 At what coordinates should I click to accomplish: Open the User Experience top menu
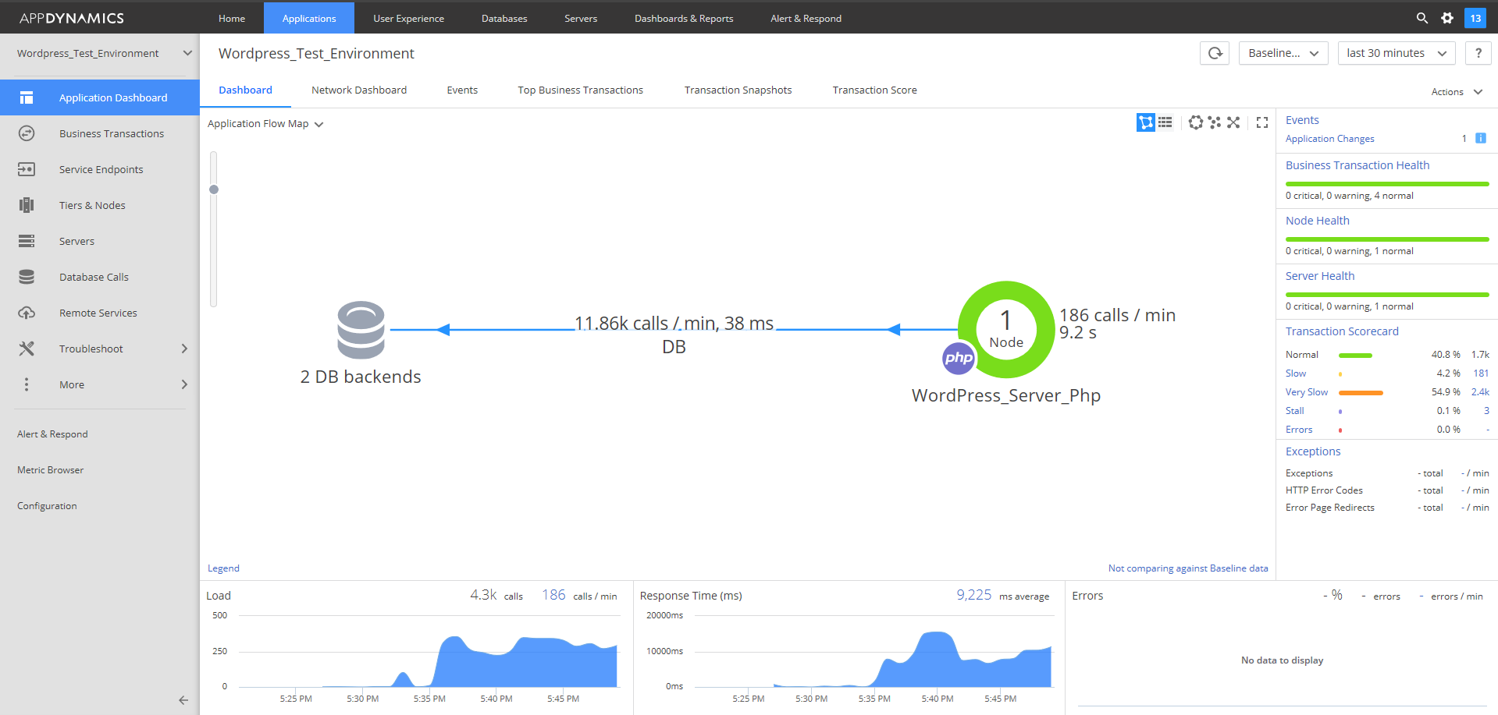click(408, 18)
